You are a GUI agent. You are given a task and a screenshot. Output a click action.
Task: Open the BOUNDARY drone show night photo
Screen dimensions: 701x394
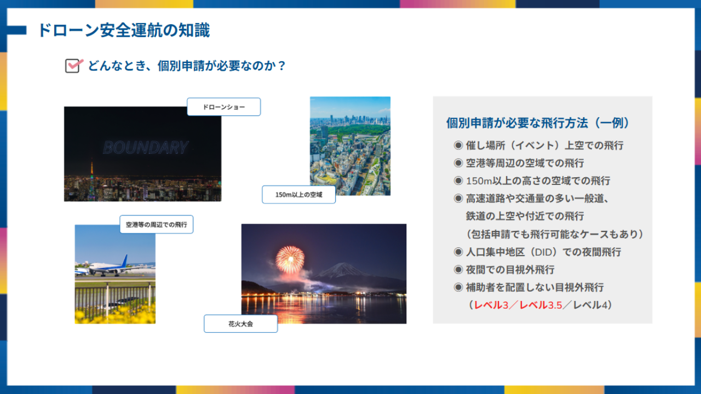[x=142, y=154]
